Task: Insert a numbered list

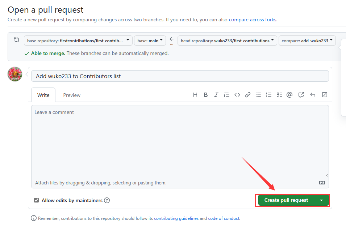Action: click(x=269, y=95)
